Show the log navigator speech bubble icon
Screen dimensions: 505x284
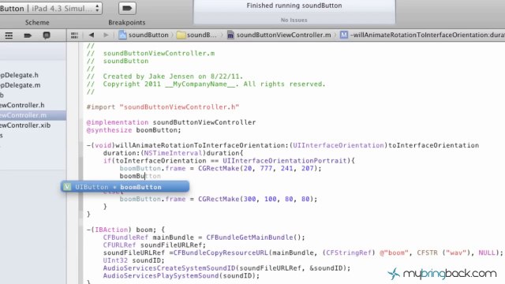(47, 35)
